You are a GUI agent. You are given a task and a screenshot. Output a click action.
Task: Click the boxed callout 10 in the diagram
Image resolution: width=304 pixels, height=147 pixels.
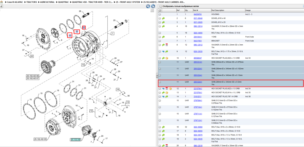click(x=83, y=65)
